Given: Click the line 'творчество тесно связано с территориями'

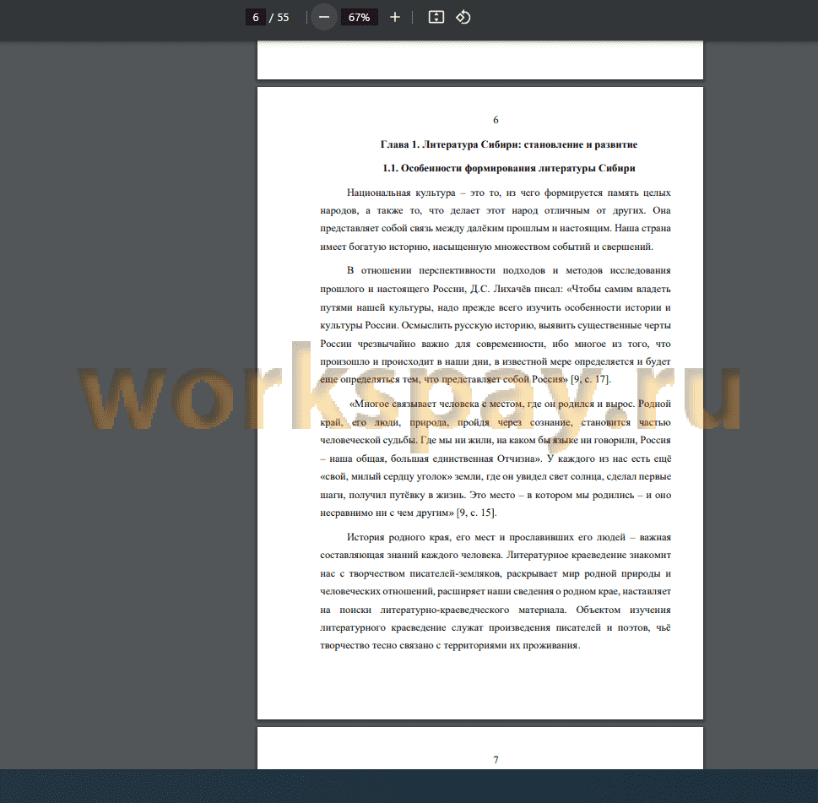Looking at the screenshot, I should [450, 645].
